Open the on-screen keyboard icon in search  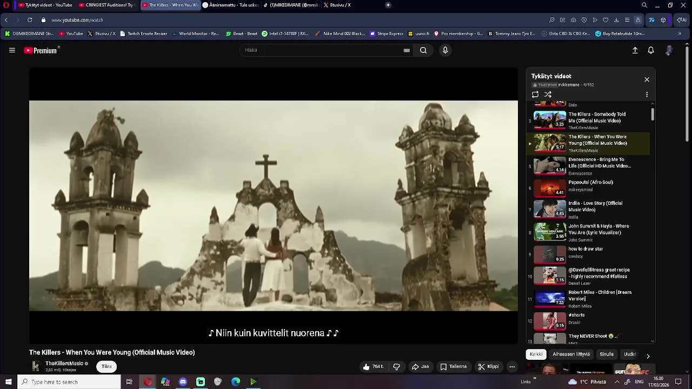coord(407,50)
